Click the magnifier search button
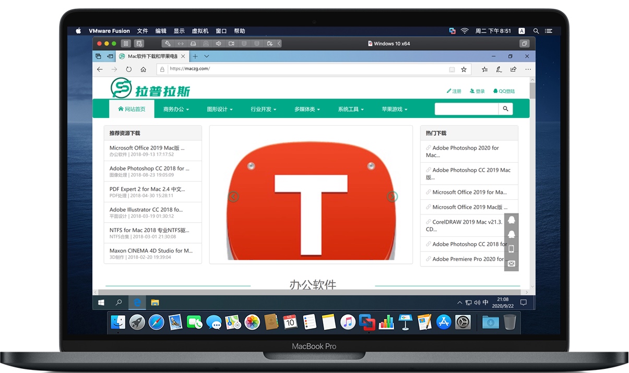 click(x=505, y=109)
